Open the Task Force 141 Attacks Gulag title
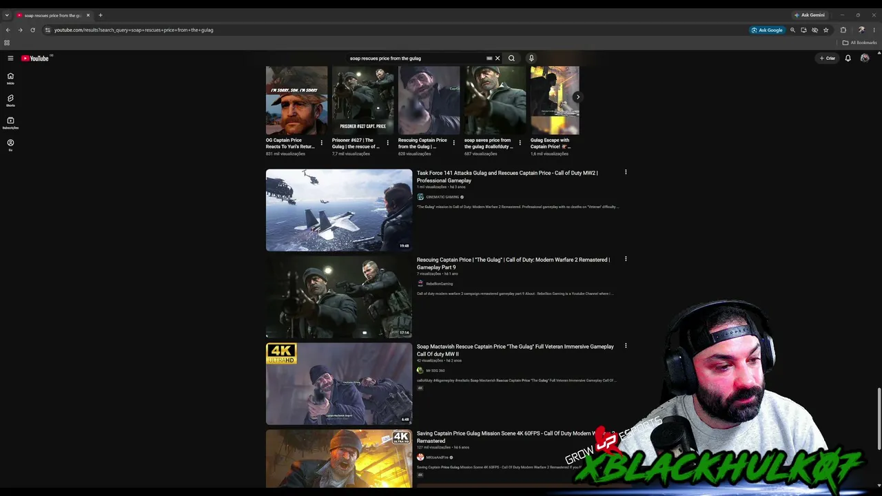The height and width of the screenshot is (496, 882). point(507,176)
